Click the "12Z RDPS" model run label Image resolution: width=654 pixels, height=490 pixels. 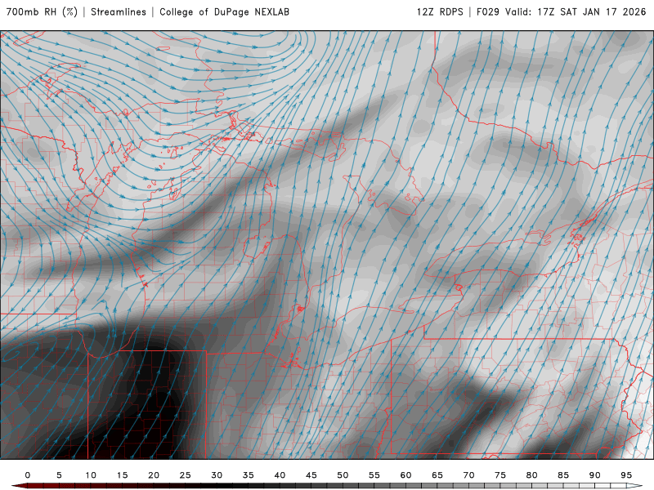[440, 11]
